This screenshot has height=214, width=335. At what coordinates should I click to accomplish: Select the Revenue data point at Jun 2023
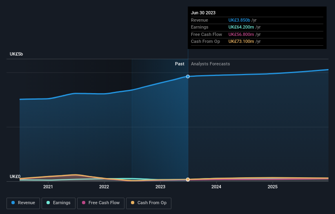point(188,76)
